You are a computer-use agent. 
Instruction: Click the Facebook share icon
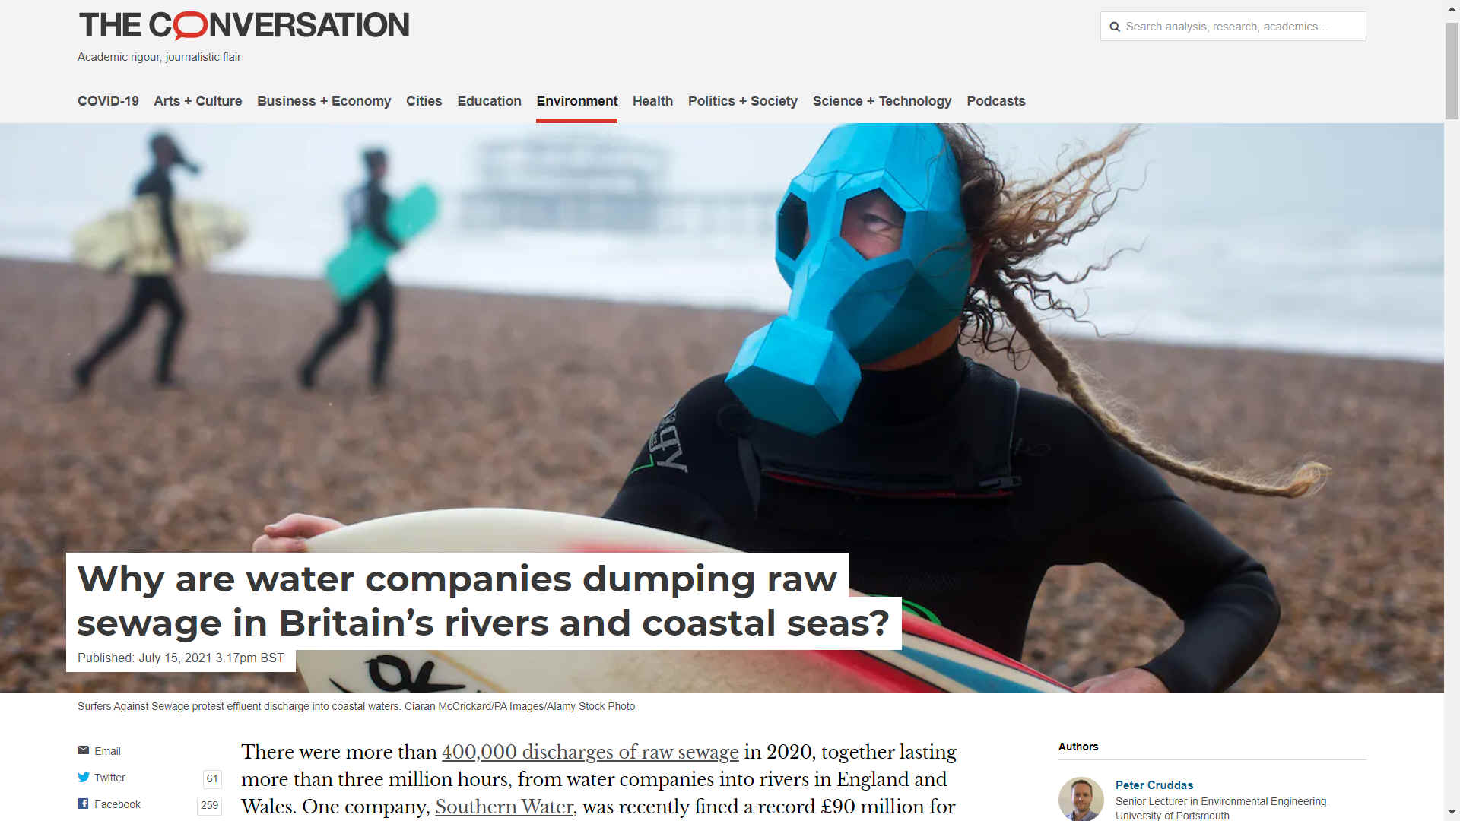pyautogui.click(x=83, y=804)
